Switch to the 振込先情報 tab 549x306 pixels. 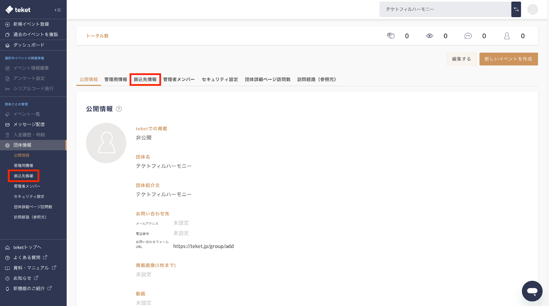[x=145, y=80]
